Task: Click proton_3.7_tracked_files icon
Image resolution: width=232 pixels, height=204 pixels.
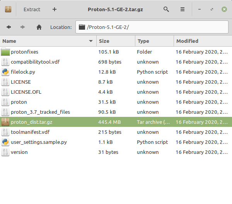Action: [5, 112]
